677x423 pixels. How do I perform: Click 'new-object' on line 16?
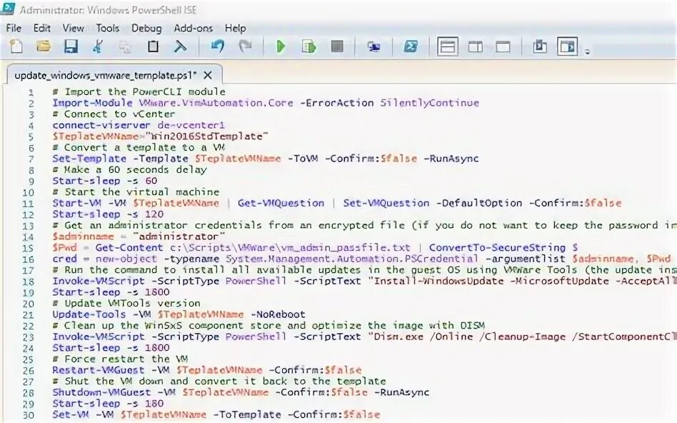pos(126,259)
